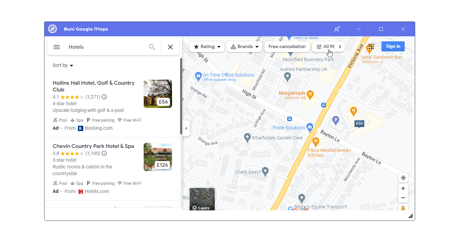Open the Layers map view switcher
The image size is (458, 243).
coord(202,199)
